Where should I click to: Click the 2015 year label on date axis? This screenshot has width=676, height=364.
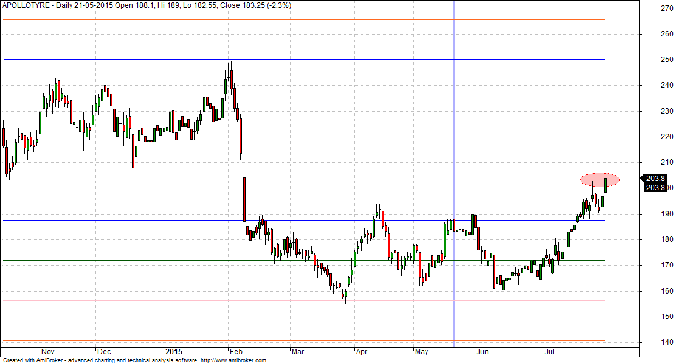pyautogui.click(x=173, y=352)
